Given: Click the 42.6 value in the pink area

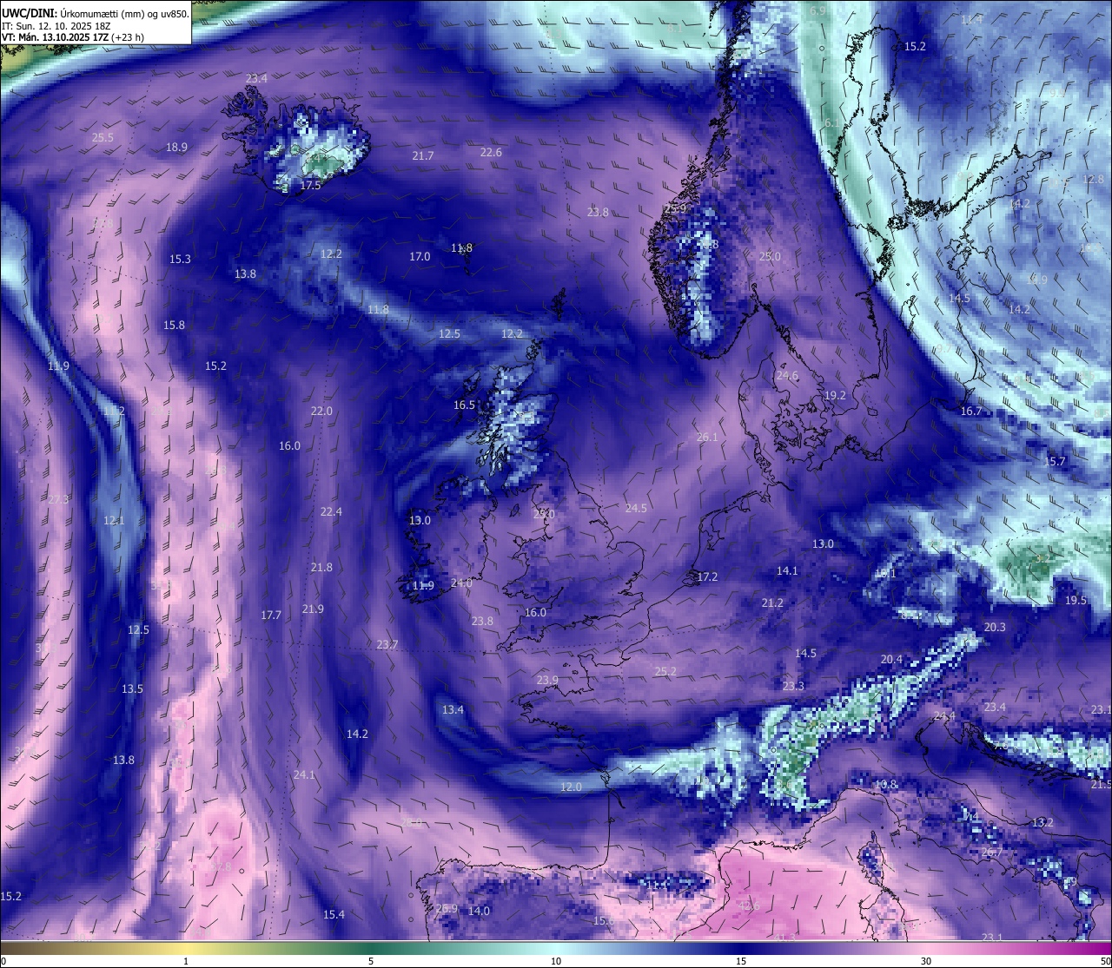Looking at the screenshot, I should coord(748,906).
